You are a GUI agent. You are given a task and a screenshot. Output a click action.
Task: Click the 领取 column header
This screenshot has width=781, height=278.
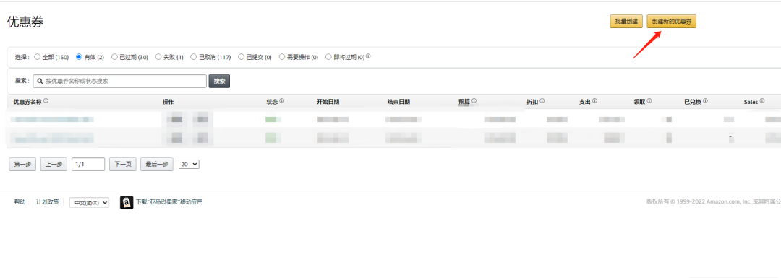pyautogui.click(x=639, y=102)
